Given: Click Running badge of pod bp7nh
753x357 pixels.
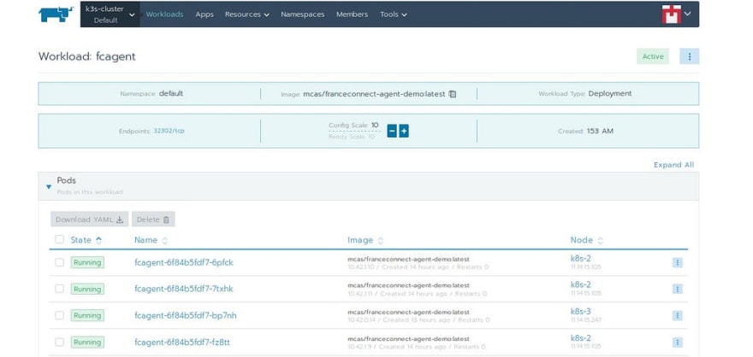Looking at the screenshot, I should coord(87,316).
